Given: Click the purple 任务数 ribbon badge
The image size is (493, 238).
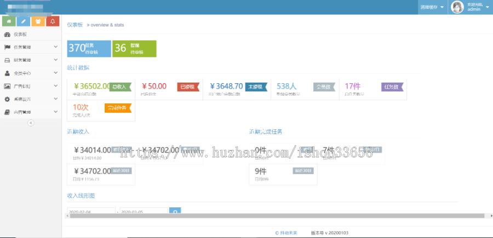Looking at the screenshot, I should [x=392, y=87].
